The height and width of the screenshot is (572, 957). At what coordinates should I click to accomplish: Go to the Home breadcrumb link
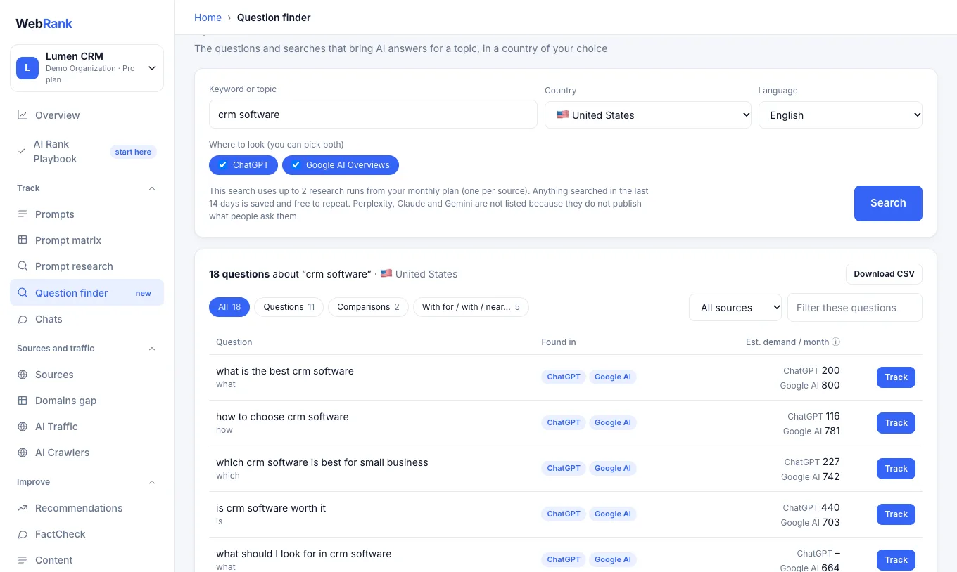208,18
